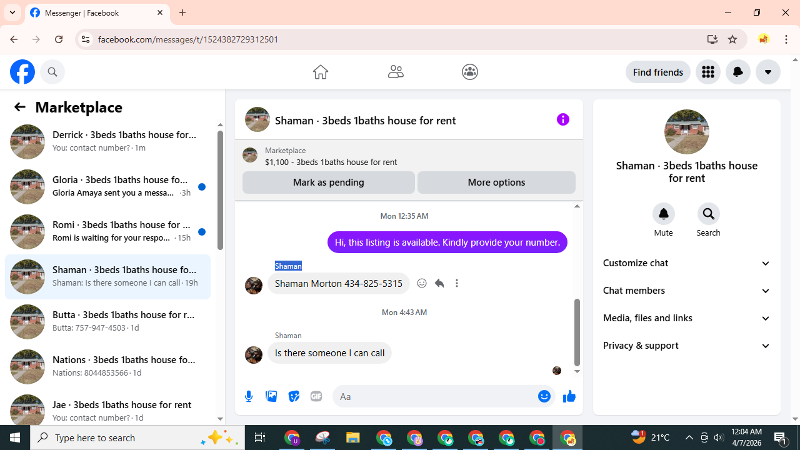Choose a sticker icon in composer
Screen dimensions: 800x450
click(x=294, y=396)
